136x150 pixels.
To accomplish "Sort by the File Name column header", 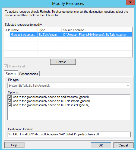I will pyautogui.click(x=21, y=30).
